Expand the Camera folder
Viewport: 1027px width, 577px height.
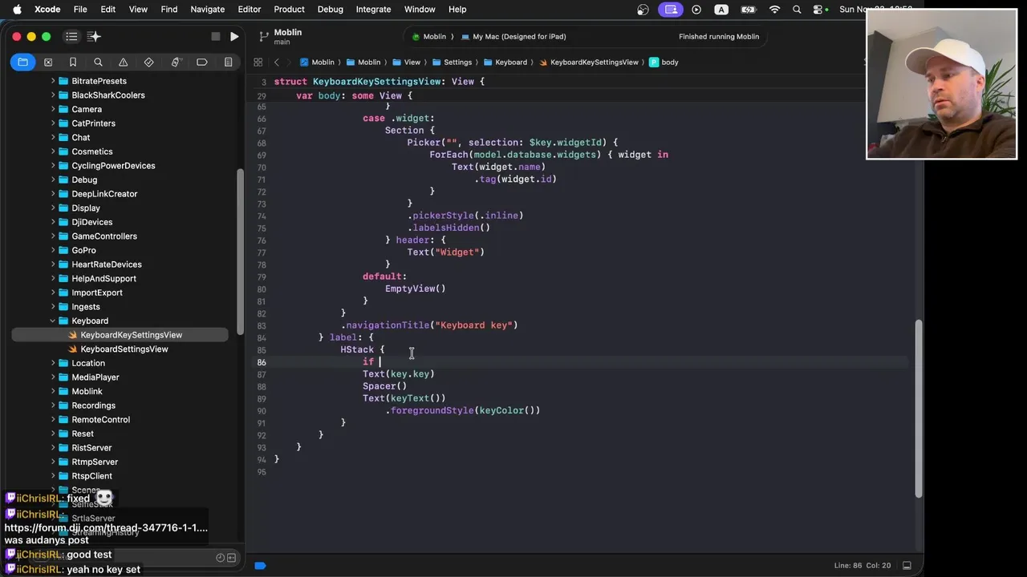tap(53, 109)
